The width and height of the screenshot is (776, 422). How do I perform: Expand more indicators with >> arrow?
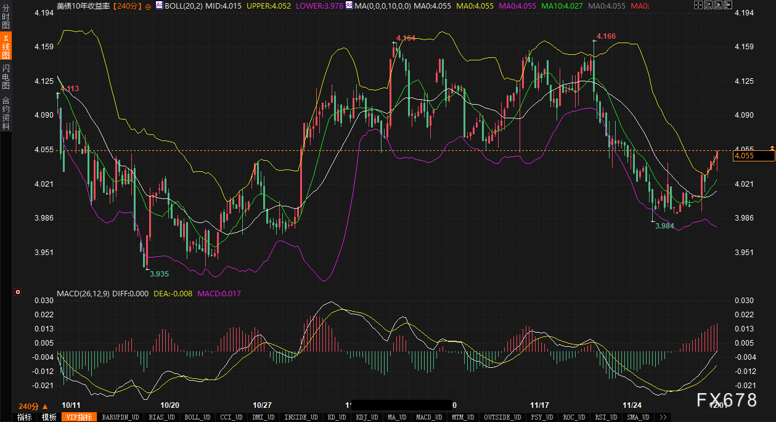coord(663,417)
